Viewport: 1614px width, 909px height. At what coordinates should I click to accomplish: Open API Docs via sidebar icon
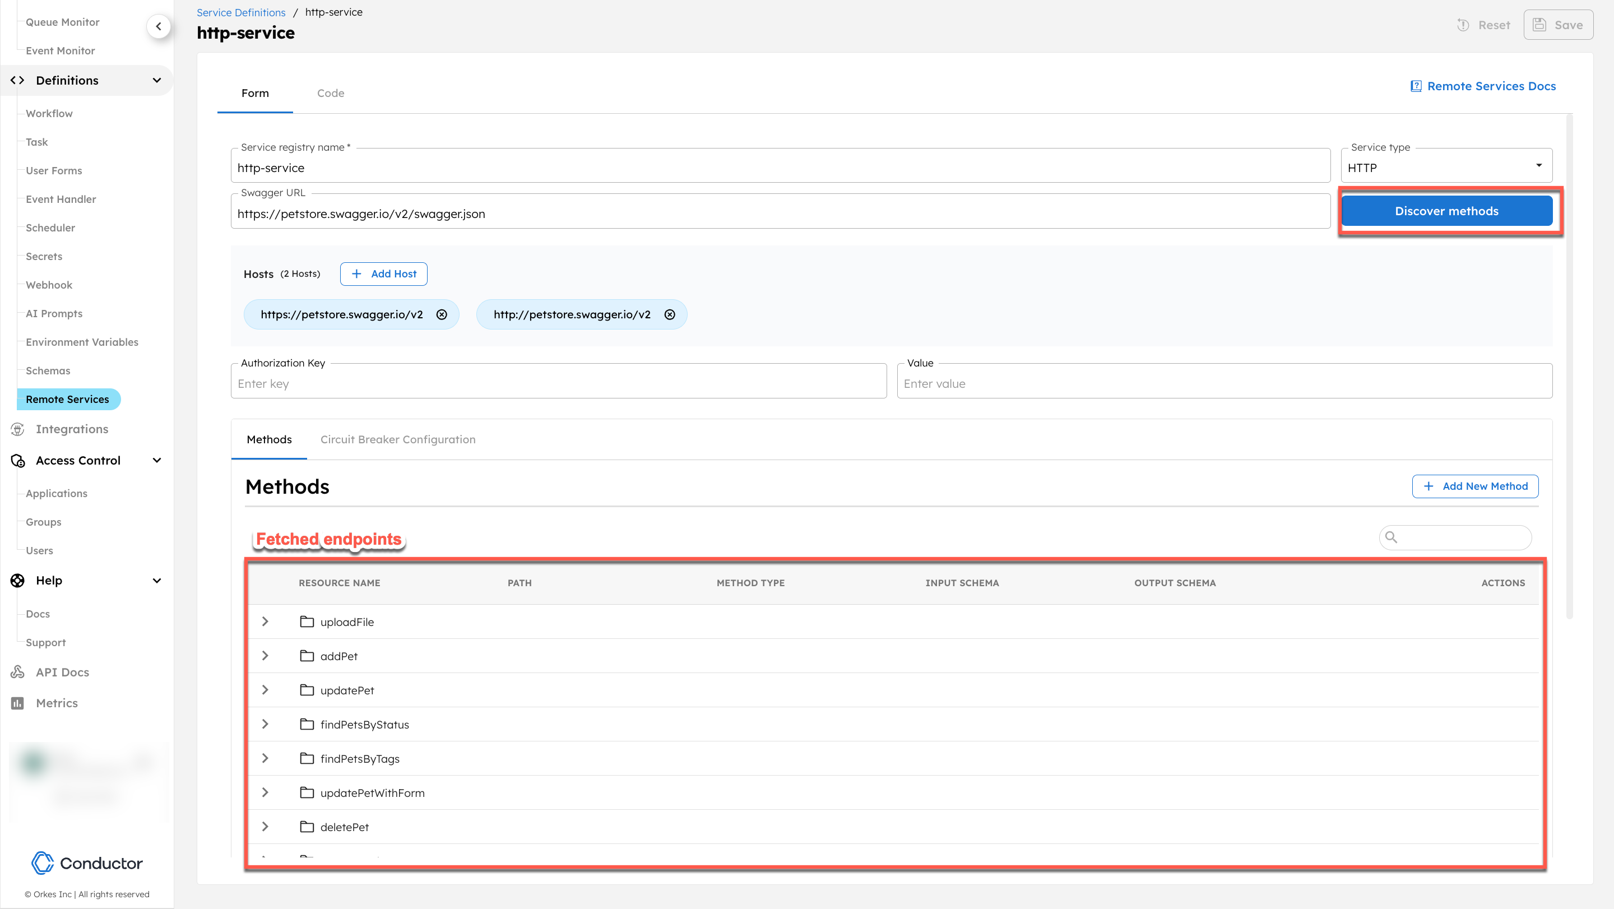pyautogui.click(x=17, y=671)
